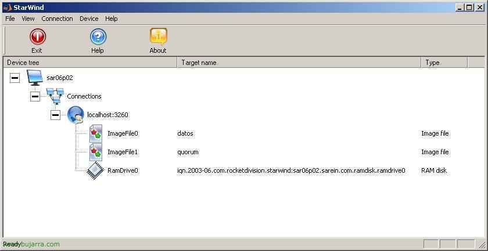488x251 pixels.
Task: Maximize the StarWind window
Action: [x=469, y=8]
